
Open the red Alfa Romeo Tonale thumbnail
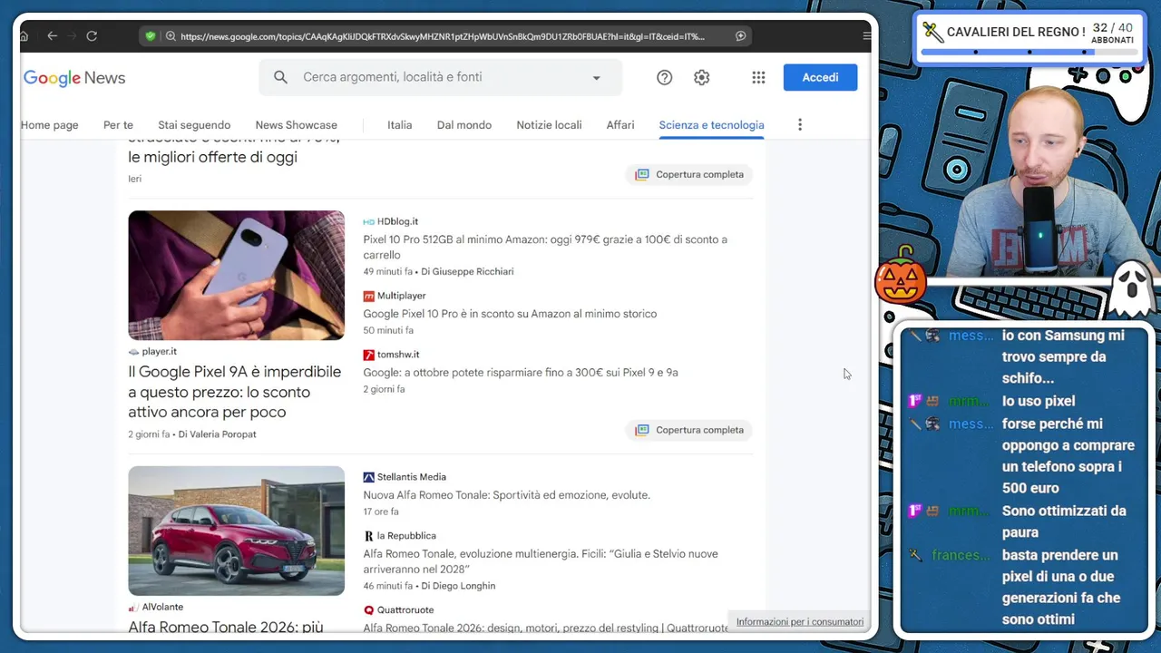pyautogui.click(x=236, y=531)
